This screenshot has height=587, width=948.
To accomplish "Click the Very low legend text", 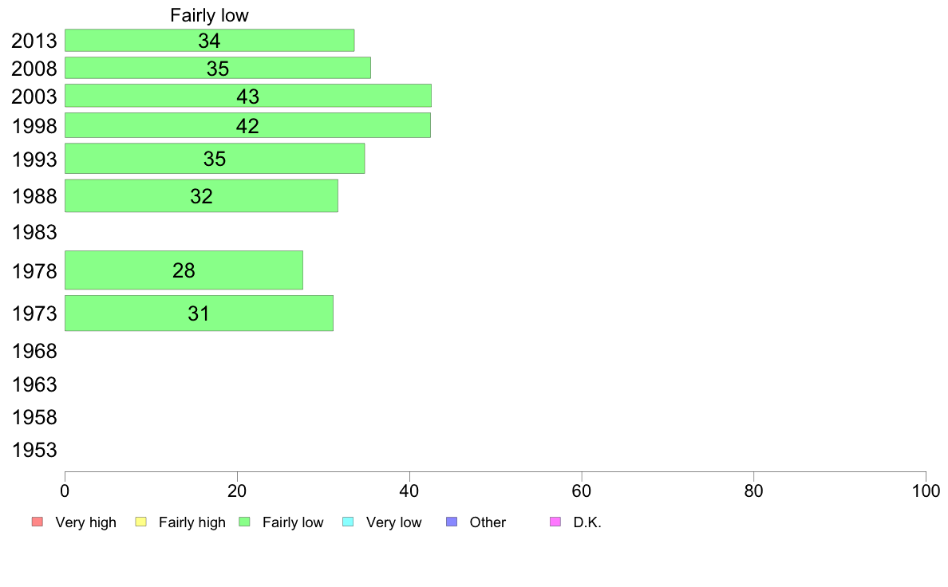I will (393, 522).
